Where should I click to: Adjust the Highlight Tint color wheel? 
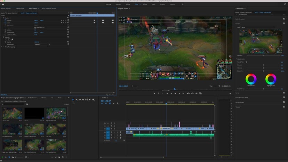[271, 79]
